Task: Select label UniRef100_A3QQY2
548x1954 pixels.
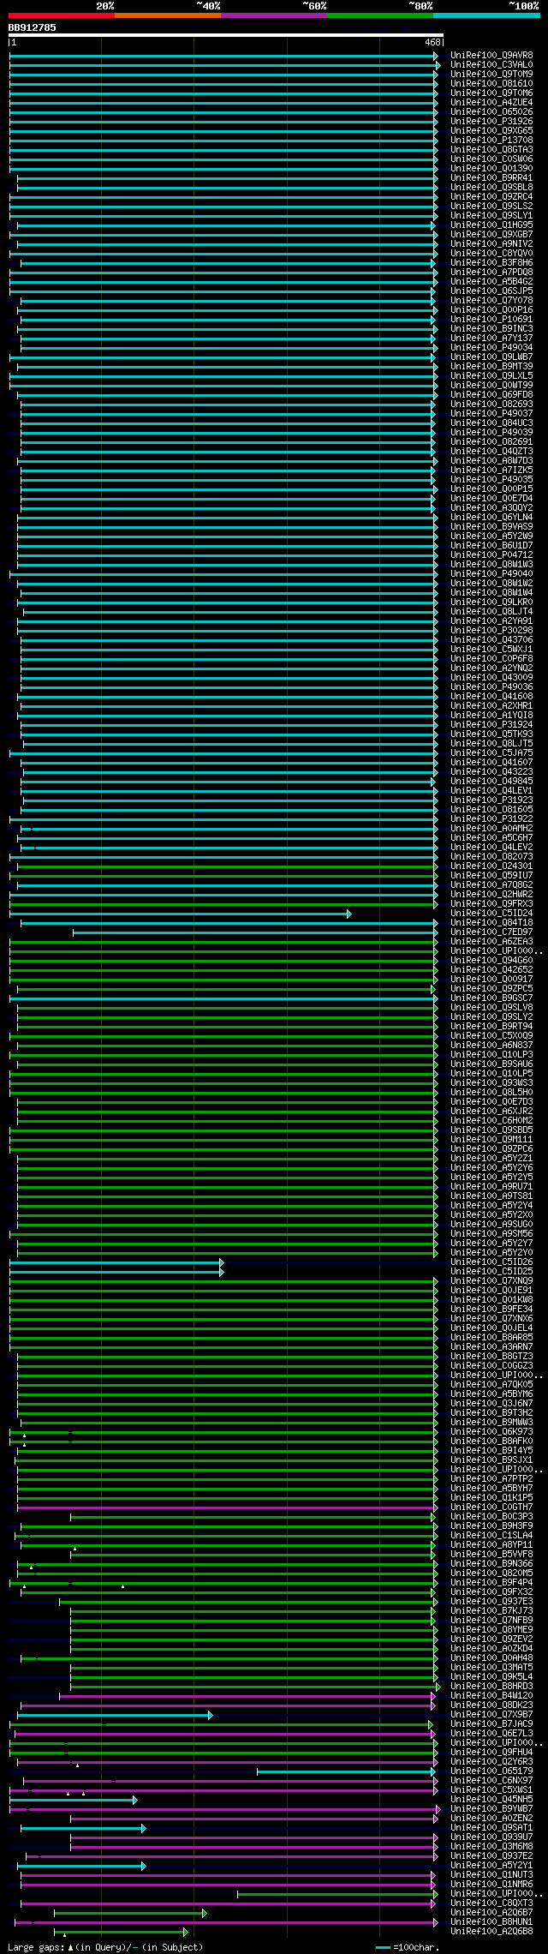Action: [491, 508]
